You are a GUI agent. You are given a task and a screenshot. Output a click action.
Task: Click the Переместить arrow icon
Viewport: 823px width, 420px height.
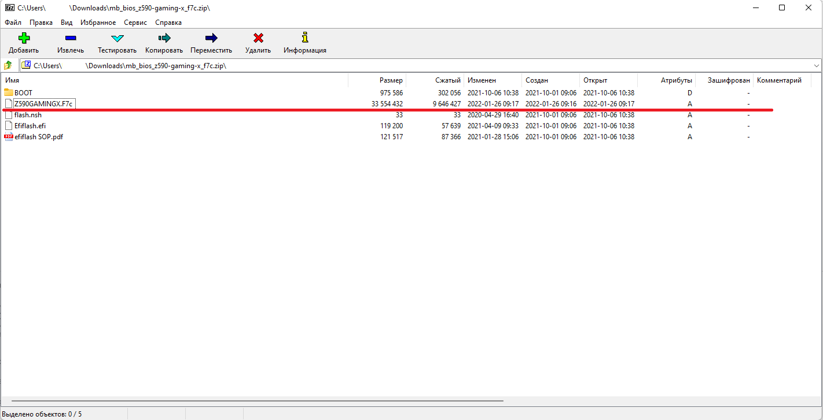[211, 39]
